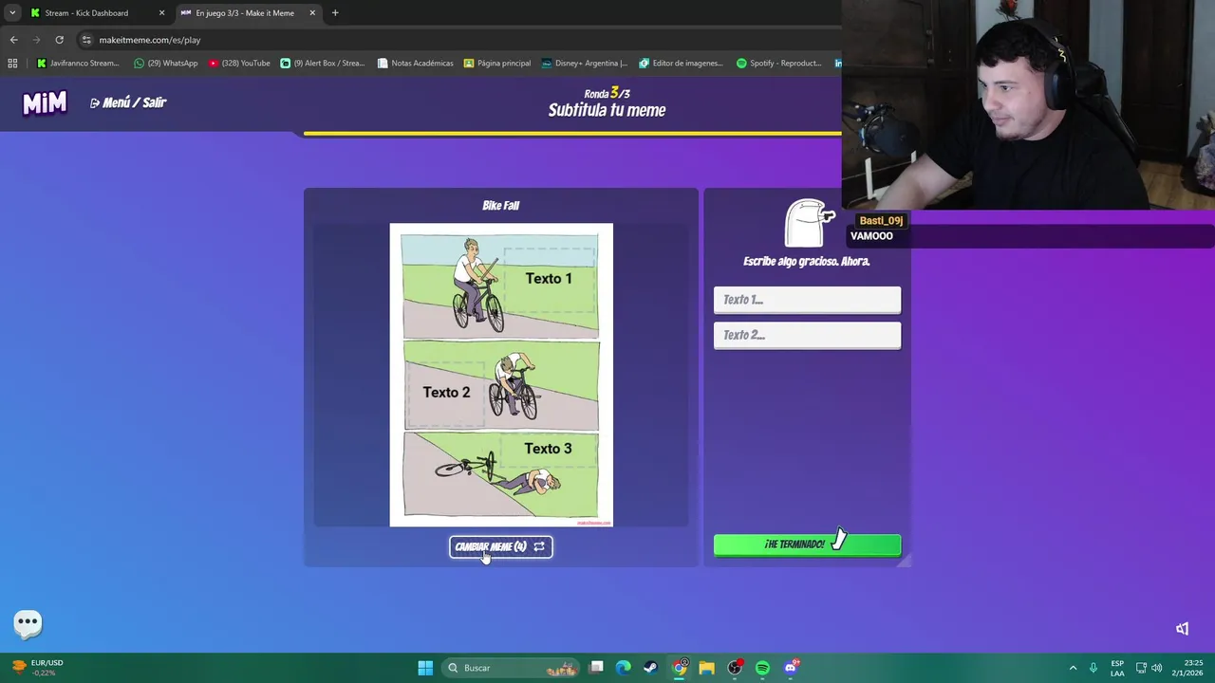This screenshot has height=683, width=1215.
Task: Open Discord from taskbar
Action: coord(791,668)
